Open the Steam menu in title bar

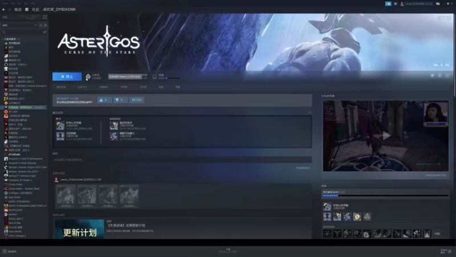5,3
